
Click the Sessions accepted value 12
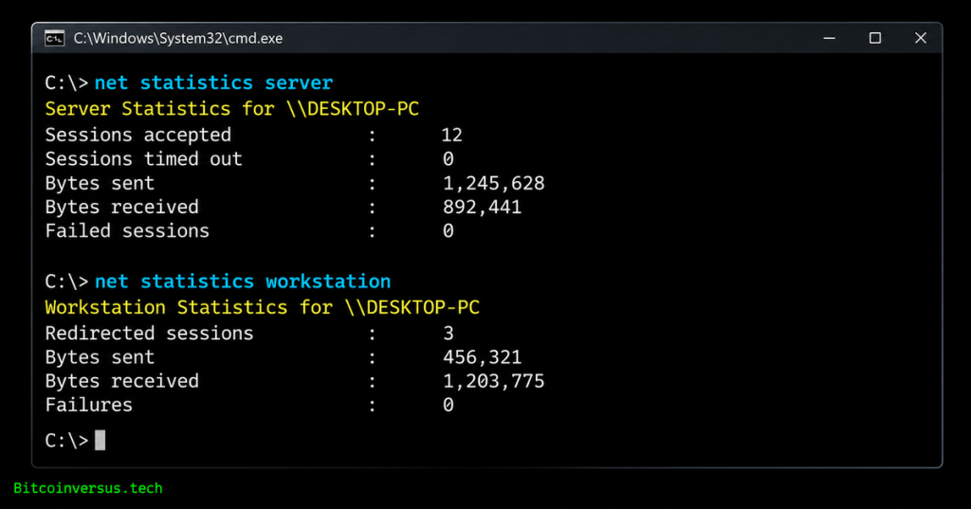click(451, 135)
